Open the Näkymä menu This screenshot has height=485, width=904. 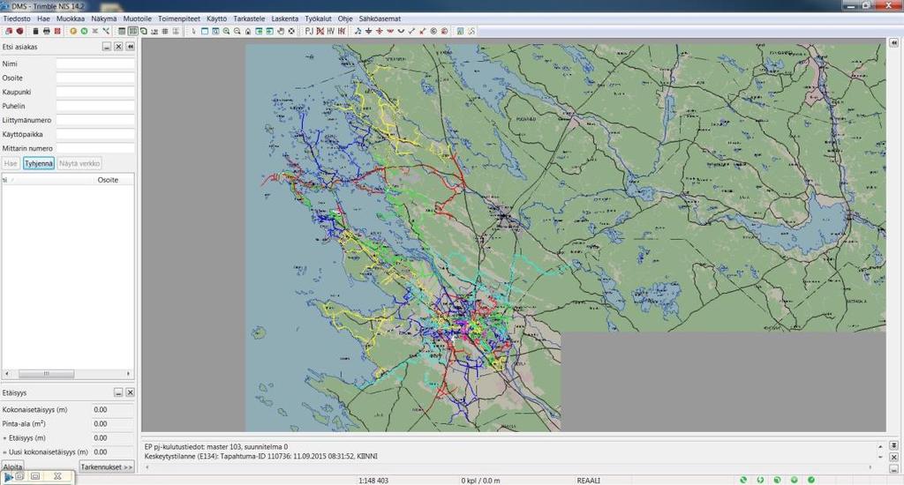[104, 19]
